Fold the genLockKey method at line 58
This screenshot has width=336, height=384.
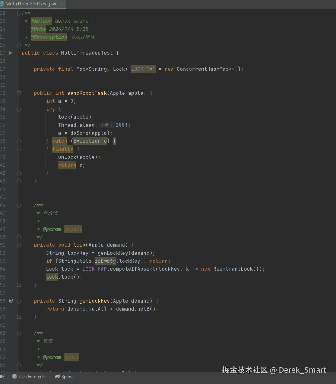pyautogui.click(x=19, y=301)
